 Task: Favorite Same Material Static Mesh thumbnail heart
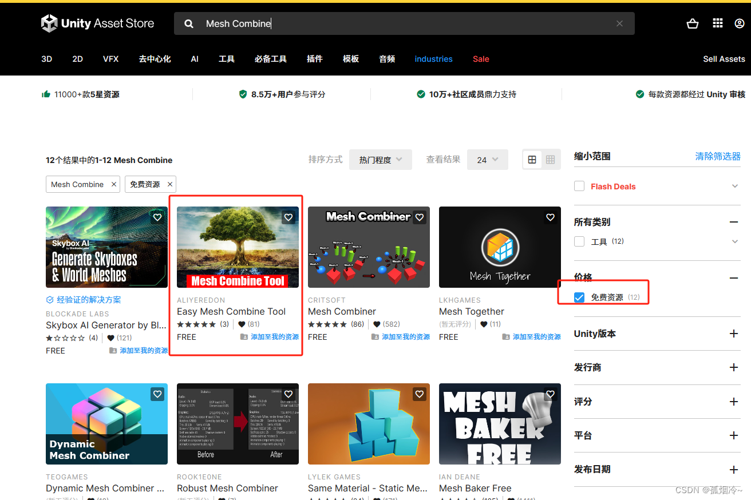[x=420, y=394]
